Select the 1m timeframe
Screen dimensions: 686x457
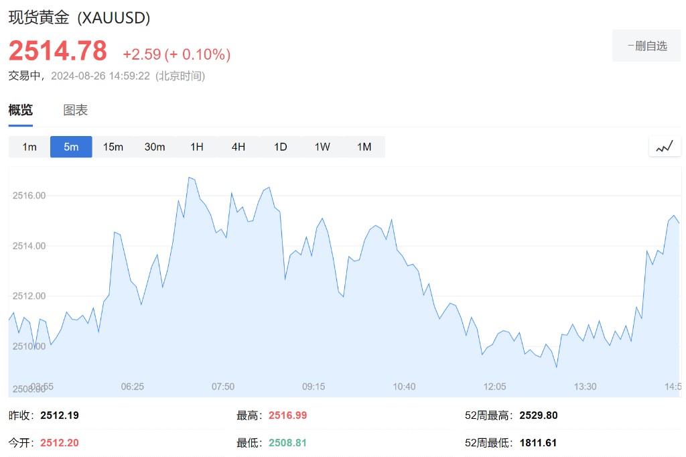29,147
